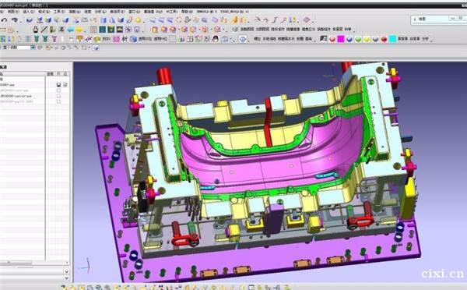Open the 窗口(O) menu

tap(134, 12)
